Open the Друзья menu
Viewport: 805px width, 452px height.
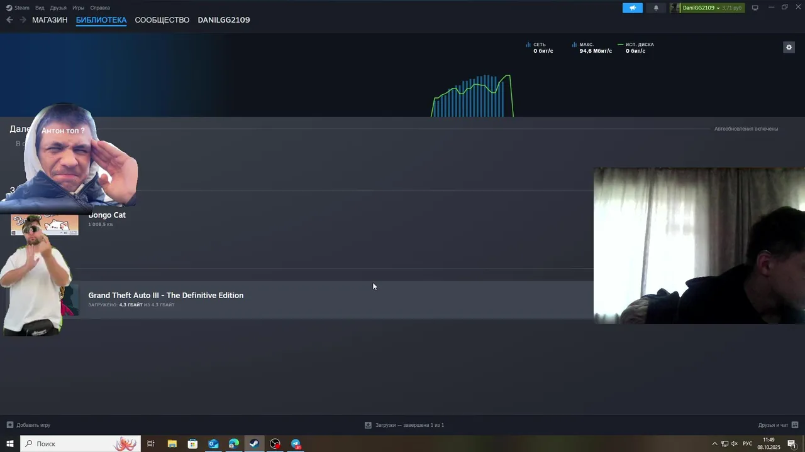(58, 8)
